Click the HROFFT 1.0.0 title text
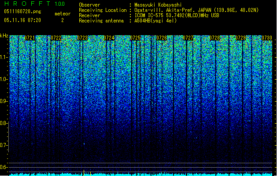277x176 pixels. coord(34,4)
